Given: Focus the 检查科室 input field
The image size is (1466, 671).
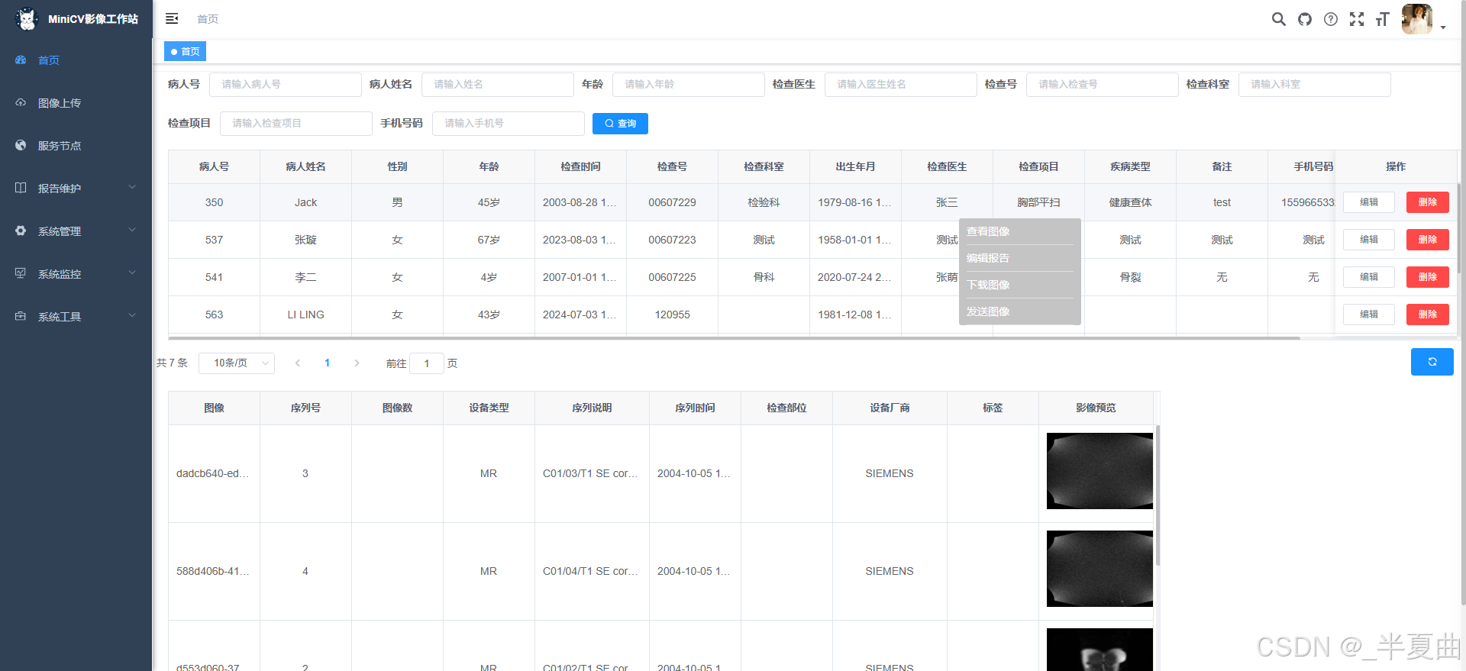Looking at the screenshot, I should (1315, 85).
